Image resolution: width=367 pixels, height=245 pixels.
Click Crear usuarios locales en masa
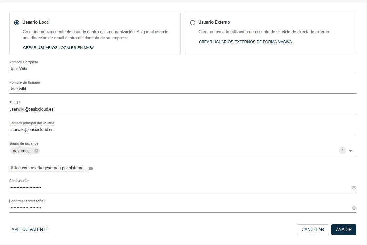click(59, 48)
